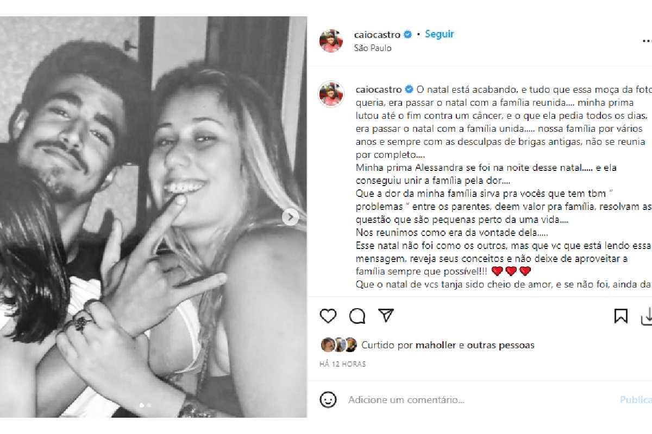The image size is (652, 434).
Task: Click the verified badge next to caiocastro header
Action: (x=407, y=34)
